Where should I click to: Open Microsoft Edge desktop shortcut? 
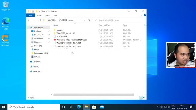[6, 23]
